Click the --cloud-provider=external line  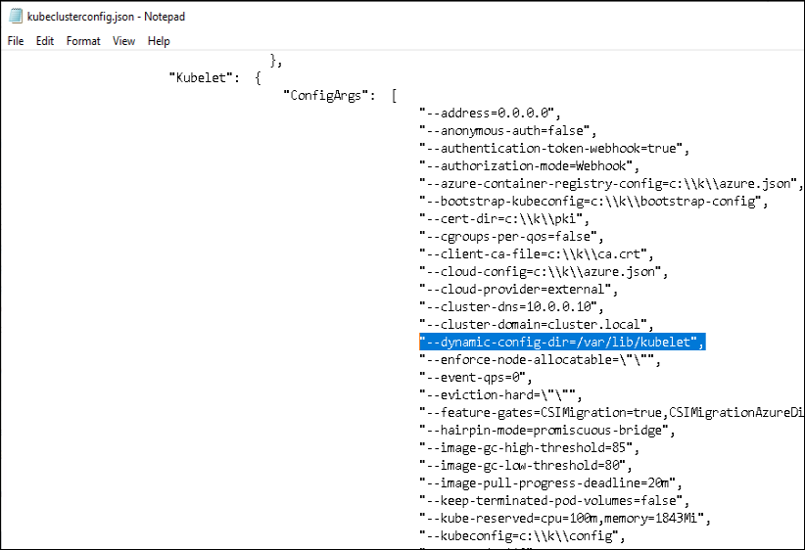(x=518, y=290)
